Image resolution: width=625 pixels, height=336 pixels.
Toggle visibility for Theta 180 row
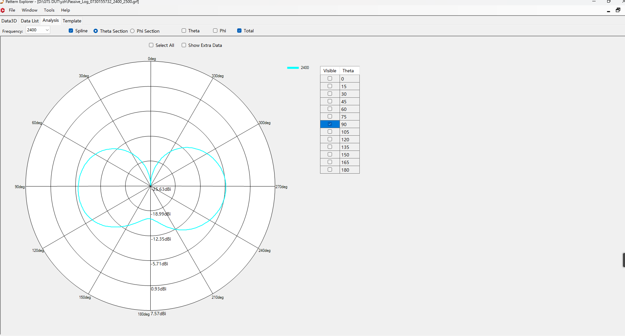pos(330,170)
